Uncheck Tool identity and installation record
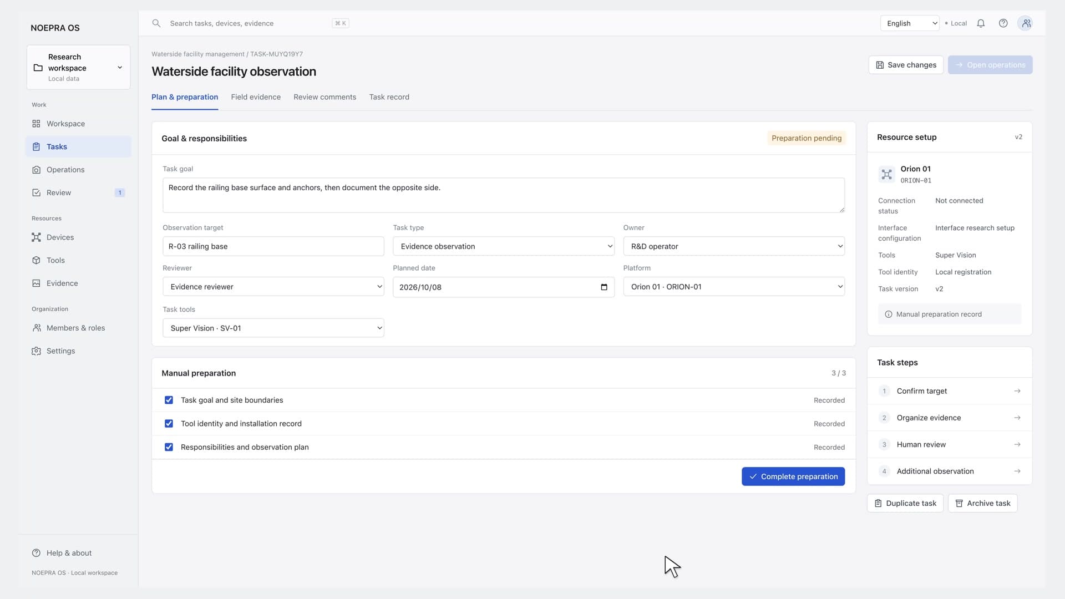Image resolution: width=1065 pixels, height=599 pixels. [169, 424]
